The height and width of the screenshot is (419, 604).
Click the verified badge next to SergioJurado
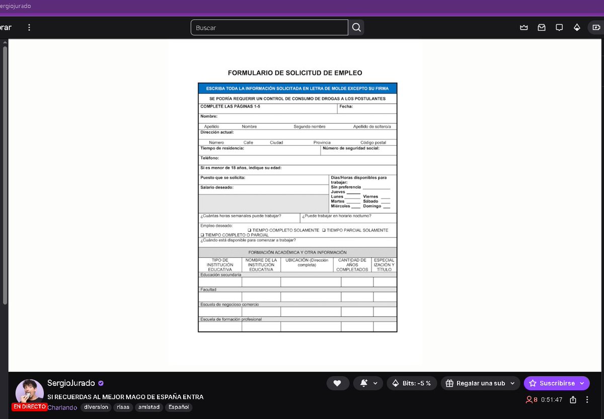(101, 383)
